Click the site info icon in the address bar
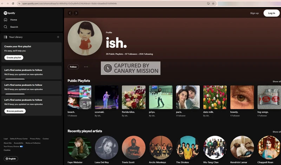Image resolution: width=281 pixels, height=165 pixels. [x=19, y=4]
